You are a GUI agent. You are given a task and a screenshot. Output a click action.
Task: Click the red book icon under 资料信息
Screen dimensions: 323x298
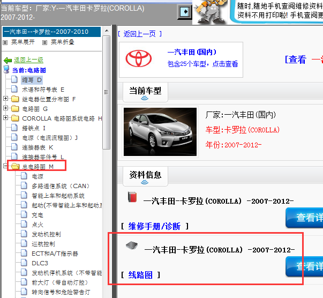coord(132,197)
